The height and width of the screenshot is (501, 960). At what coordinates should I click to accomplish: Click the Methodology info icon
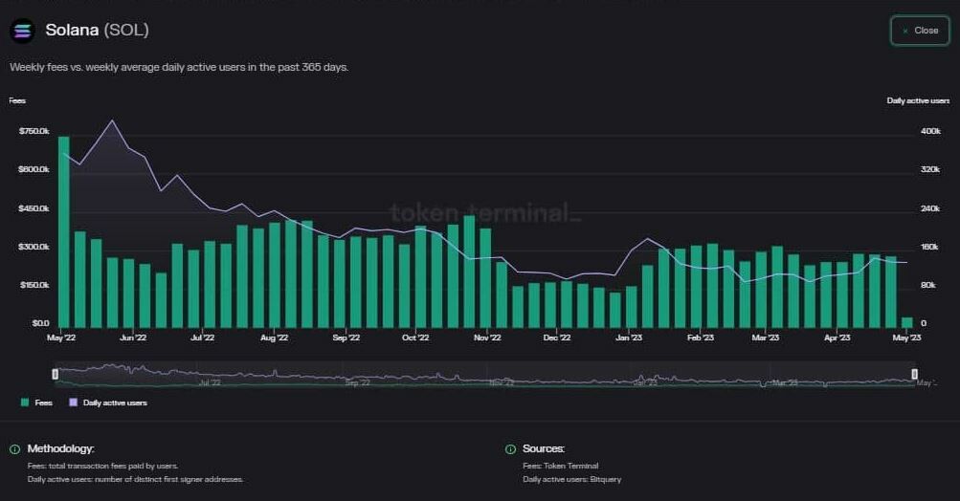point(14,448)
